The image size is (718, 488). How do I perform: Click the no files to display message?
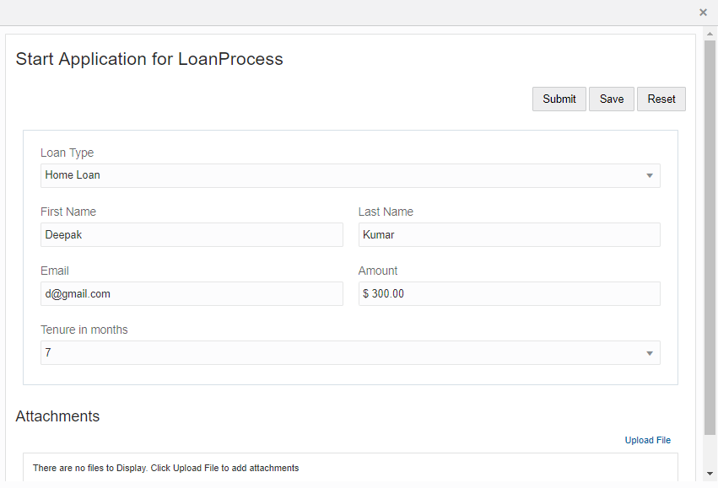point(165,468)
